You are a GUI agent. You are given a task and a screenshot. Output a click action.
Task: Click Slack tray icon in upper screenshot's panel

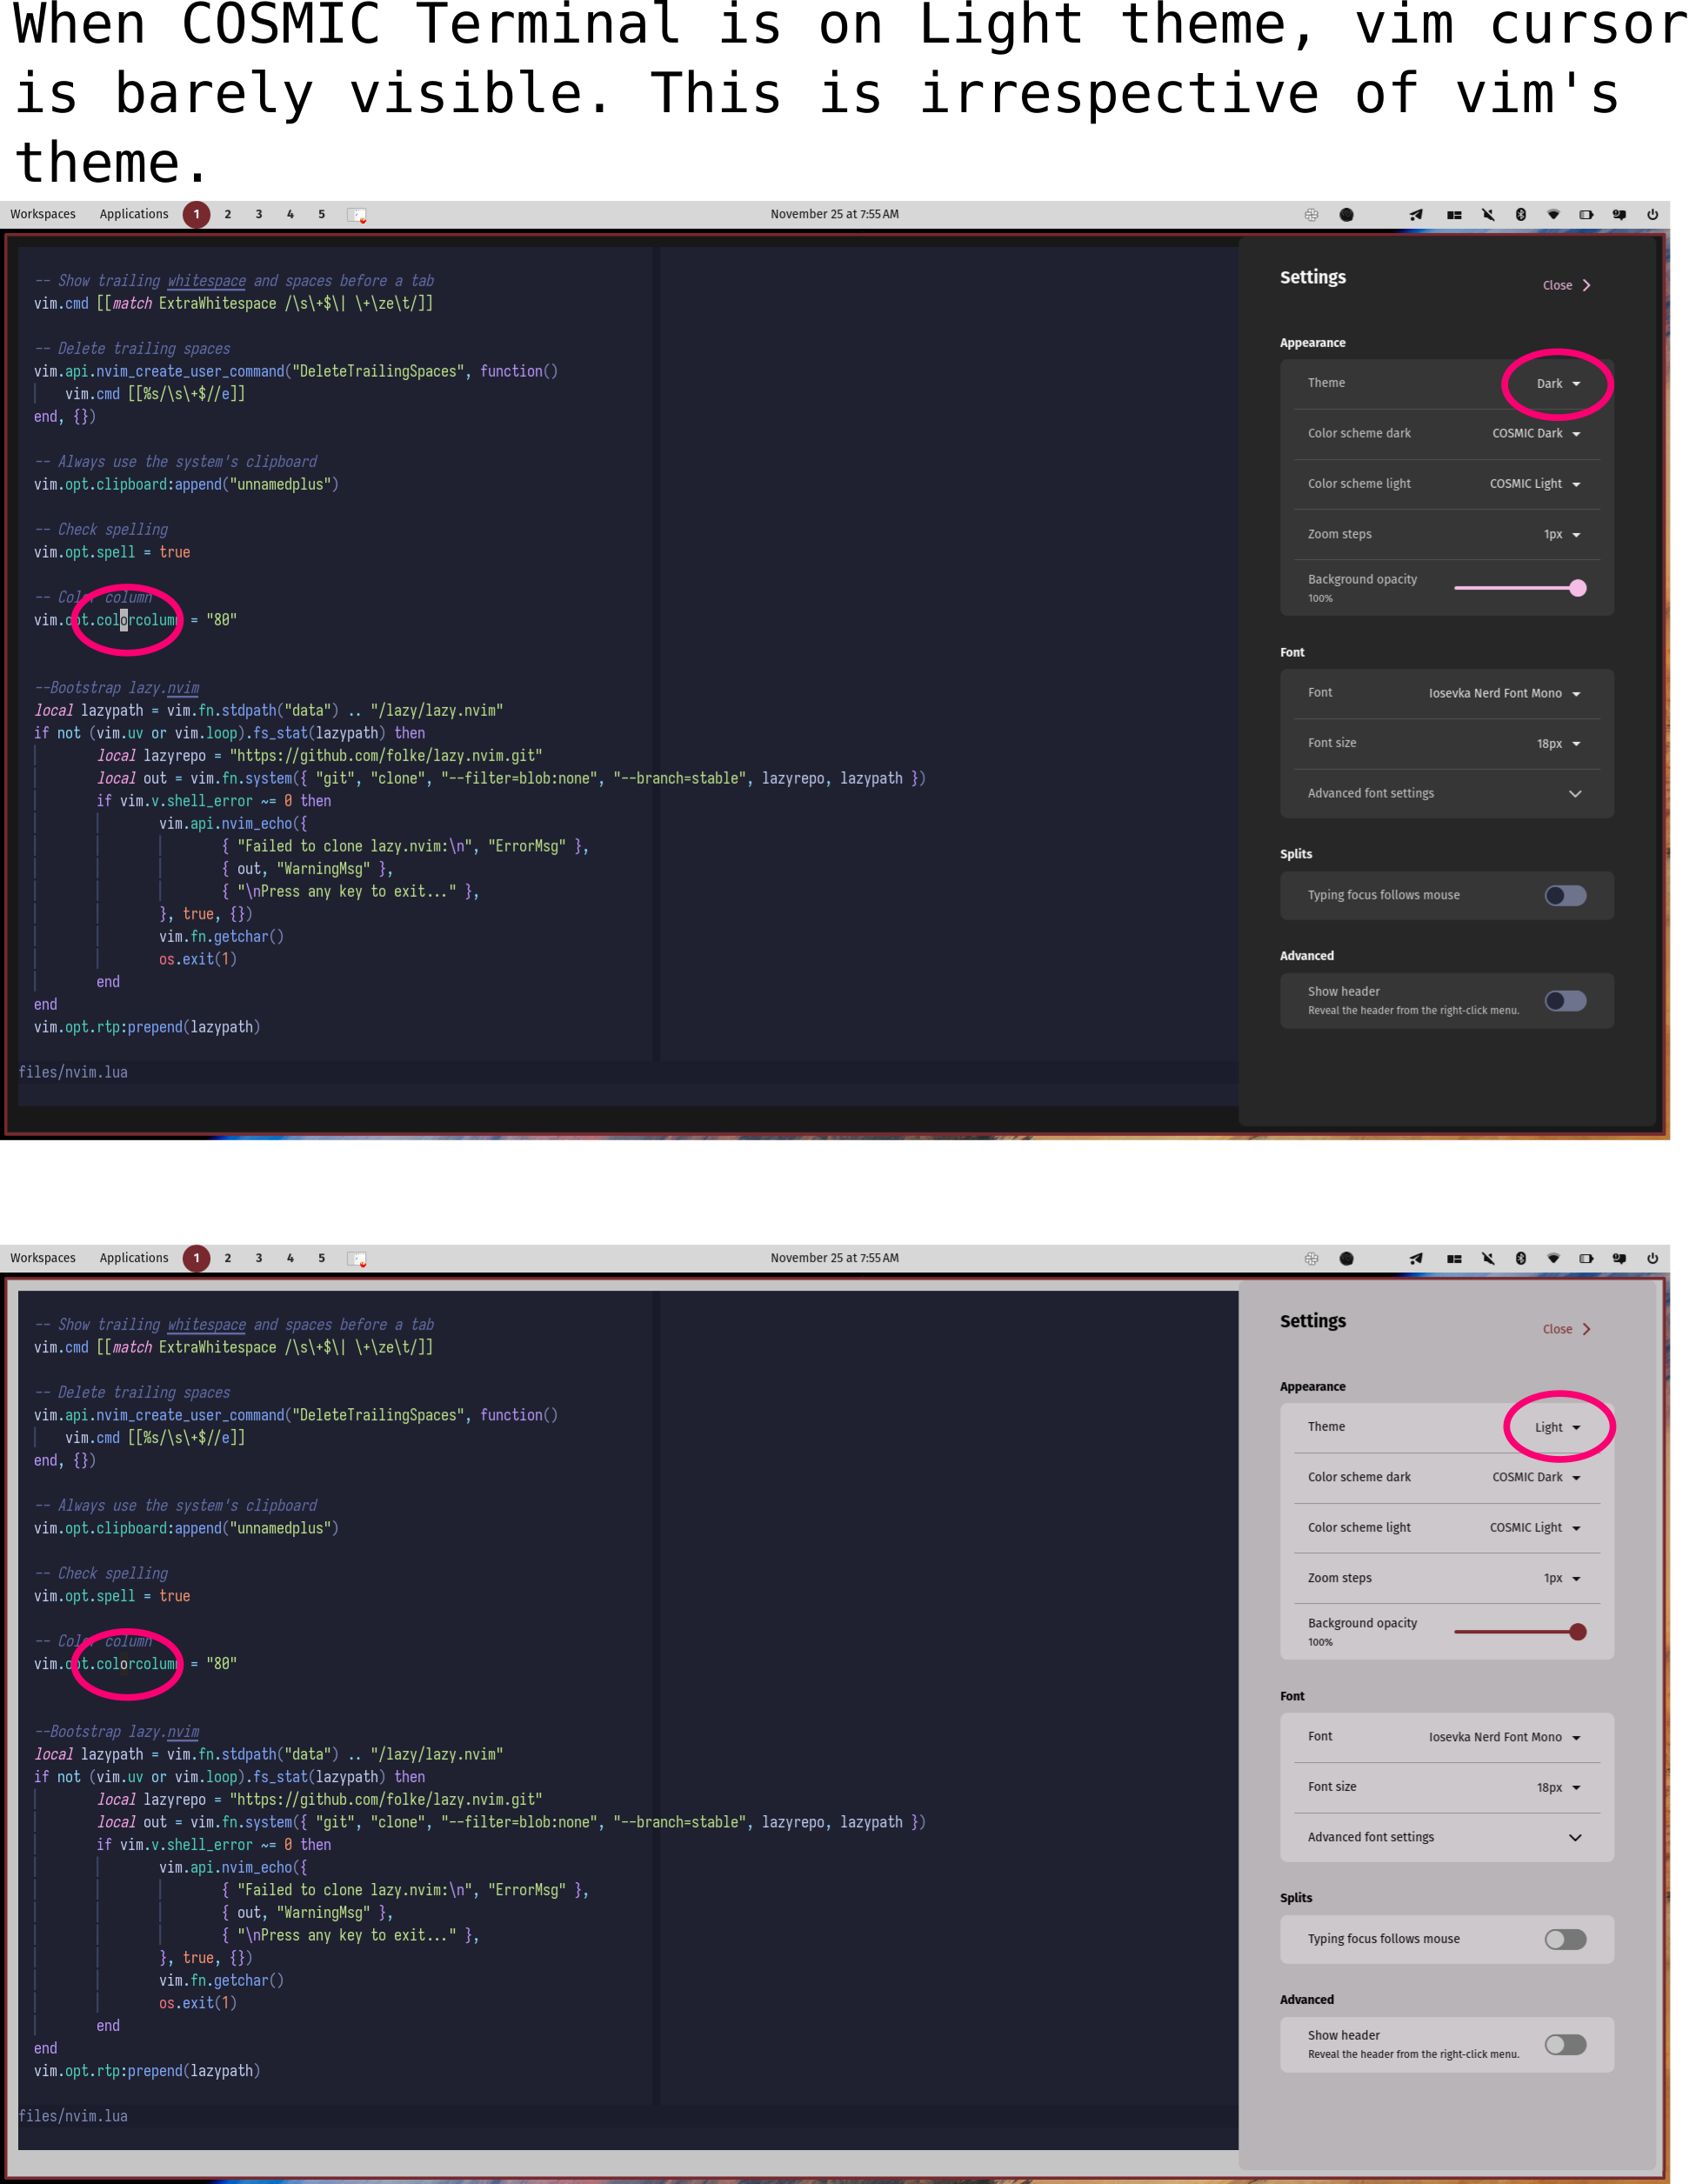1311,214
